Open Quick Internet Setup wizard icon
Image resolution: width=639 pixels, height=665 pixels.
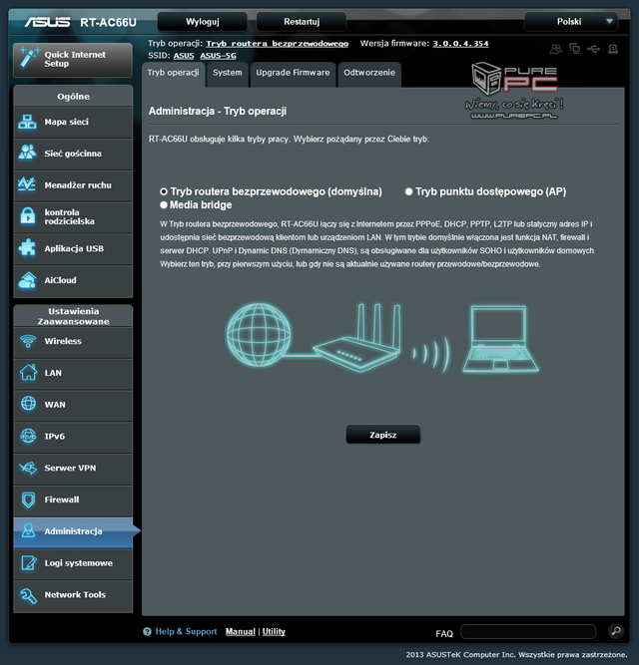(29, 58)
